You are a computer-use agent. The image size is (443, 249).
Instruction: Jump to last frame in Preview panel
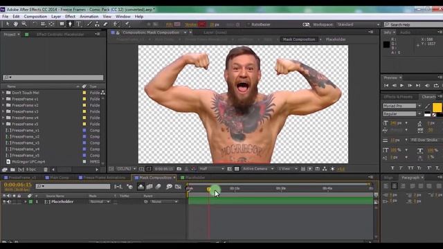418,86
